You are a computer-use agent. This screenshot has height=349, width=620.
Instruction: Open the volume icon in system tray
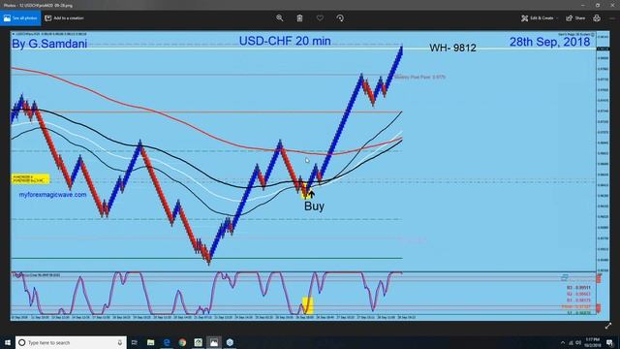click(578, 342)
